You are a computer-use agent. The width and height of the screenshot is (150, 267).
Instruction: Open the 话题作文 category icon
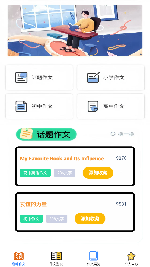21,78
